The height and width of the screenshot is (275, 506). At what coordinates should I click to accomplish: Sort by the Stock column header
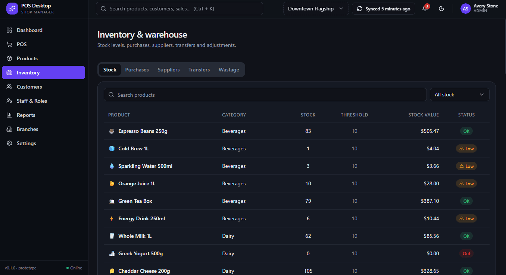click(x=308, y=115)
